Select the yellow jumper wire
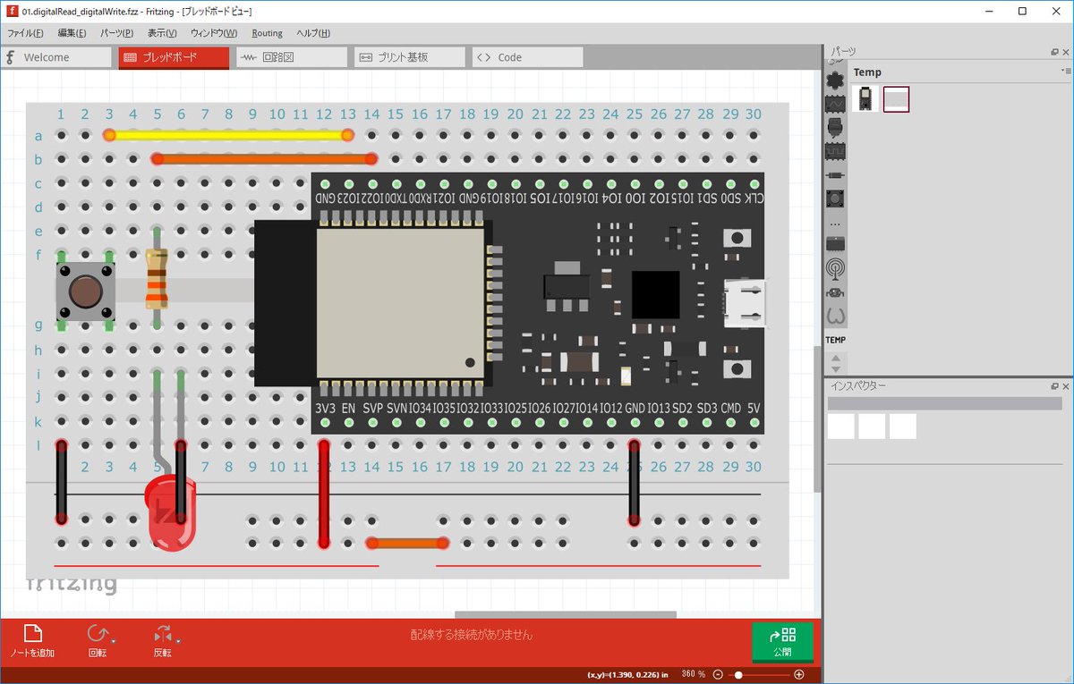 coord(228,135)
